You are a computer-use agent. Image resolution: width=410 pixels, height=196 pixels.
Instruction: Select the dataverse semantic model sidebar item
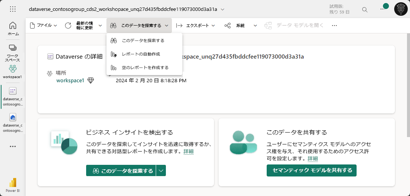13,96
